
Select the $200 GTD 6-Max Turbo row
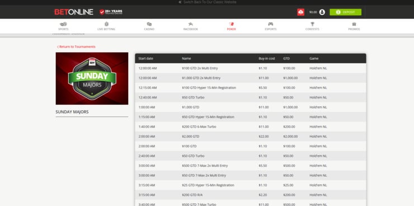250,127
